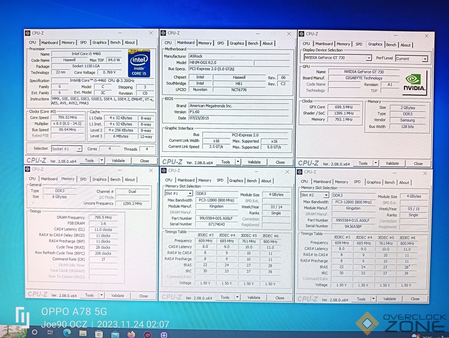Click CPU-Z title icon of Slot #1 window
Screen dimensions: 449x338
pyautogui.click(x=164, y=170)
